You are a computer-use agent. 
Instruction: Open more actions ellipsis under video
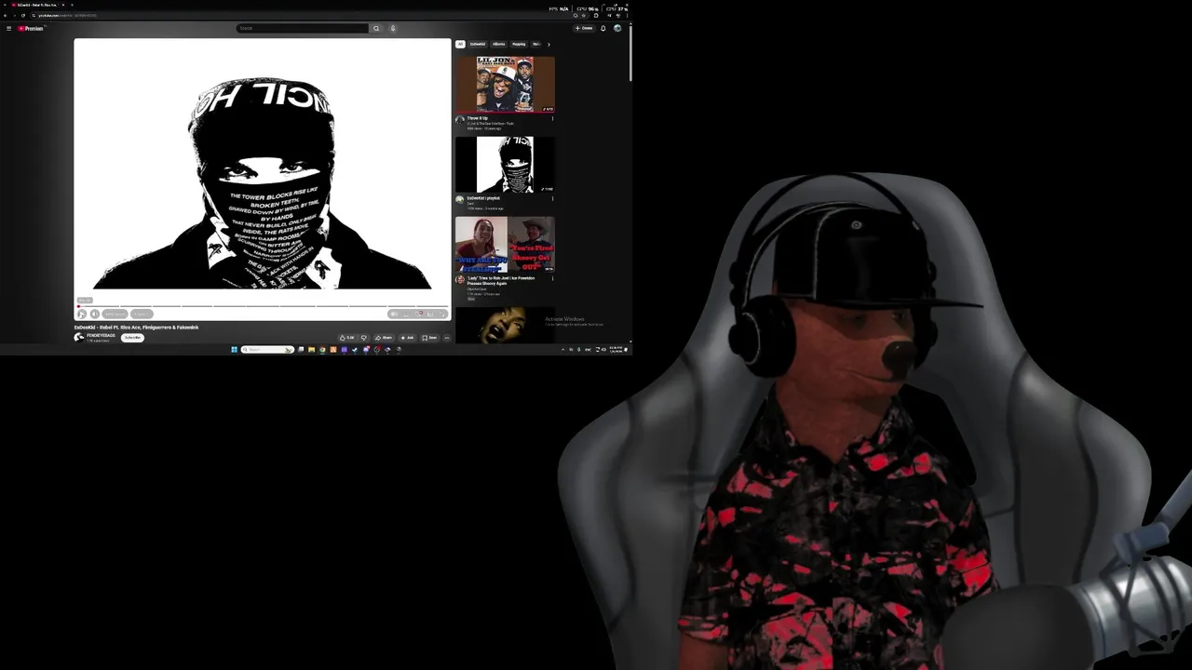coord(447,338)
